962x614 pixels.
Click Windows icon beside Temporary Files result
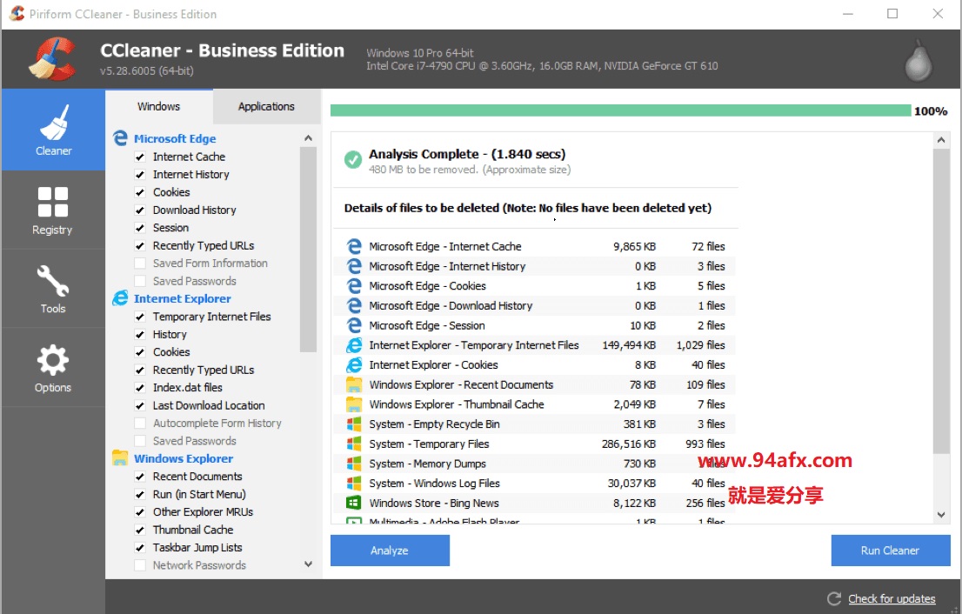coord(354,444)
